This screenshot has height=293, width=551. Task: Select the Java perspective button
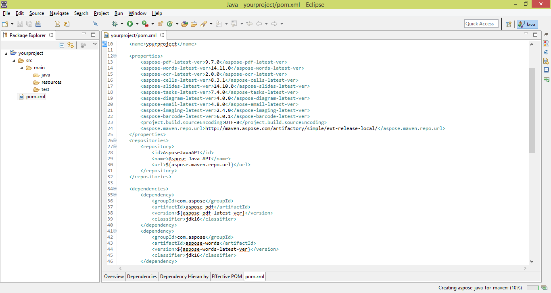pyautogui.click(x=527, y=24)
